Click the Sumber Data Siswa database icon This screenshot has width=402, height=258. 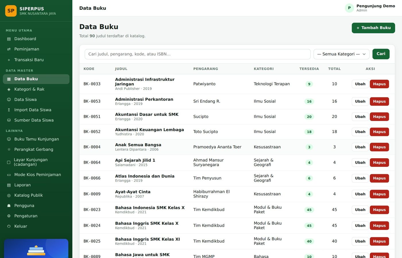[x=9, y=120]
